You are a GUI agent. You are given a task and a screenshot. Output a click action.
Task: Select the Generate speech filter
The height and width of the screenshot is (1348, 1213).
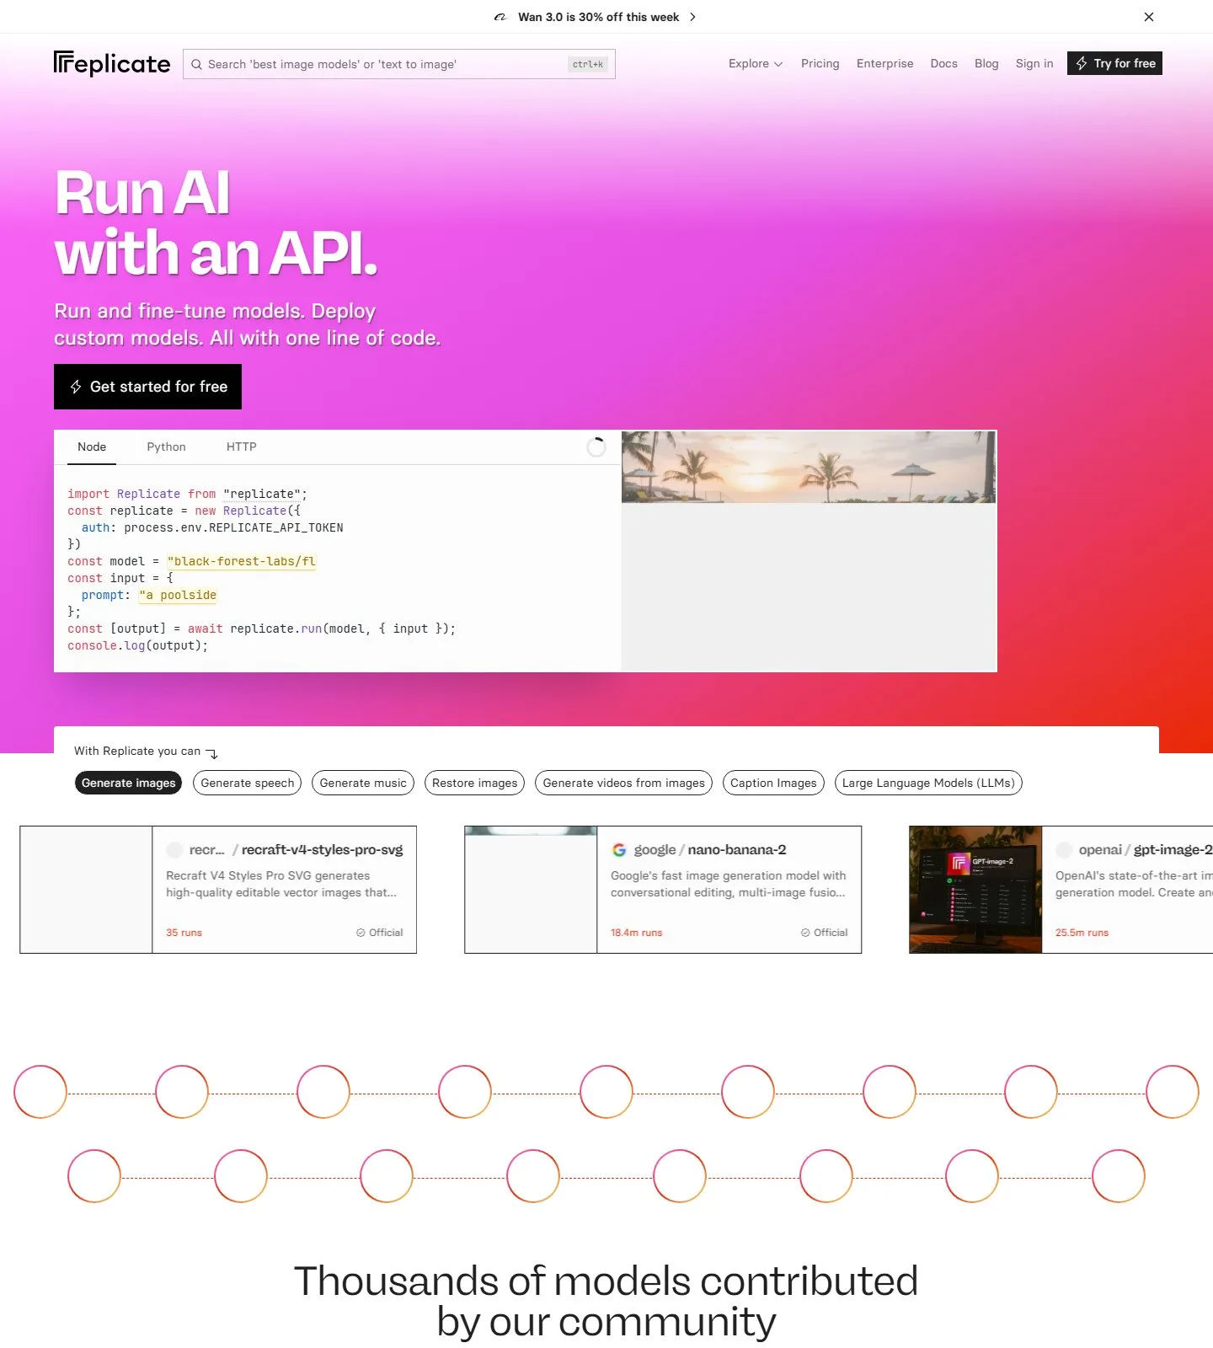pos(248,783)
